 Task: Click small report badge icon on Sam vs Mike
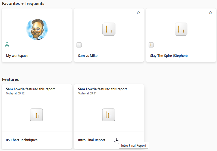tap(79, 45)
